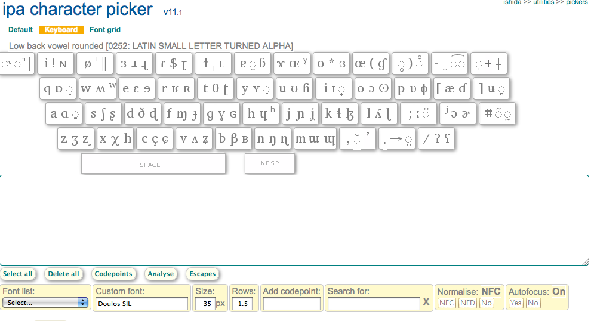591x321 pixels.
Task: Clear search with the X button
Action: point(426,302)
